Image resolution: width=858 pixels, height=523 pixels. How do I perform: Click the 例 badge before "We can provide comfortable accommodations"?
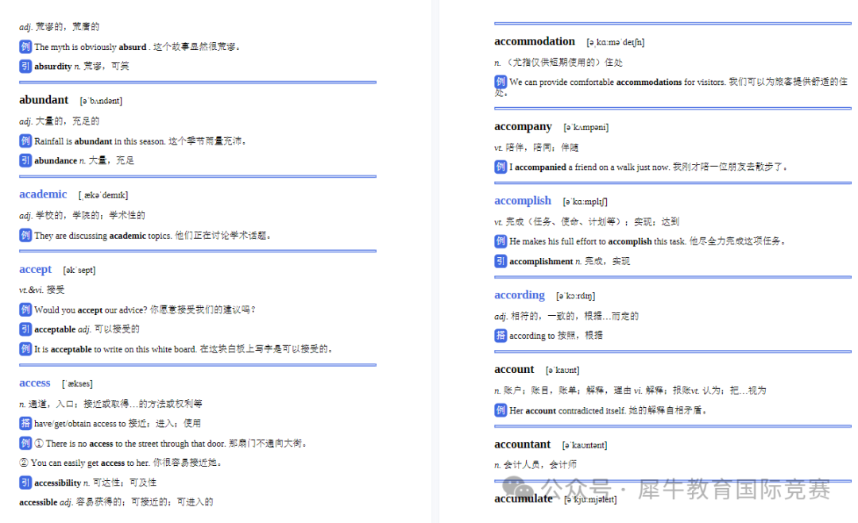500,82
